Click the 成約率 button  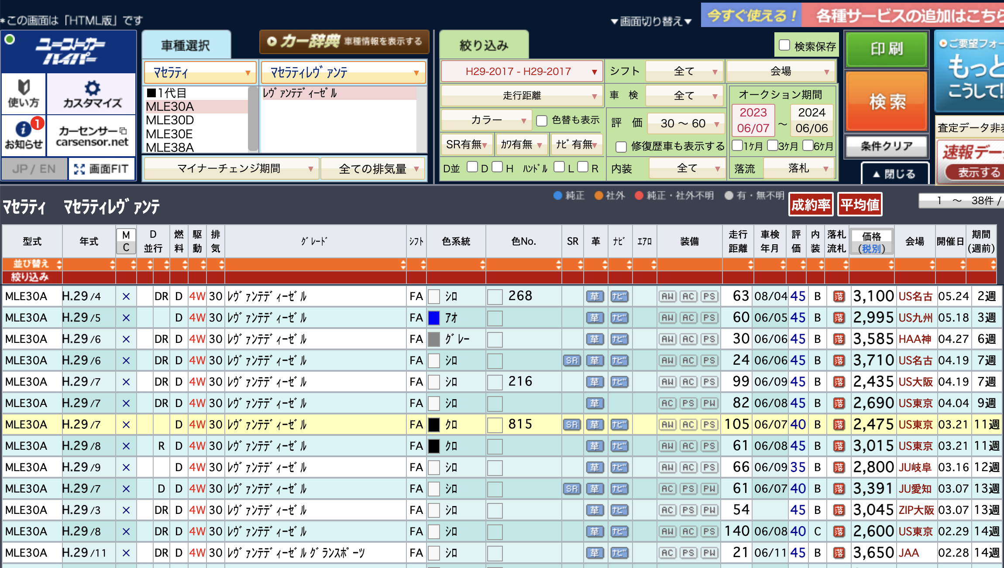point(811,205)
